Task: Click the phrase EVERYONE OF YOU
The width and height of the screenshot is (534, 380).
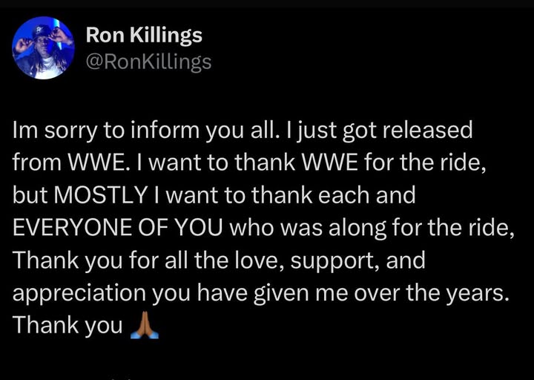Action: point(118,228)
